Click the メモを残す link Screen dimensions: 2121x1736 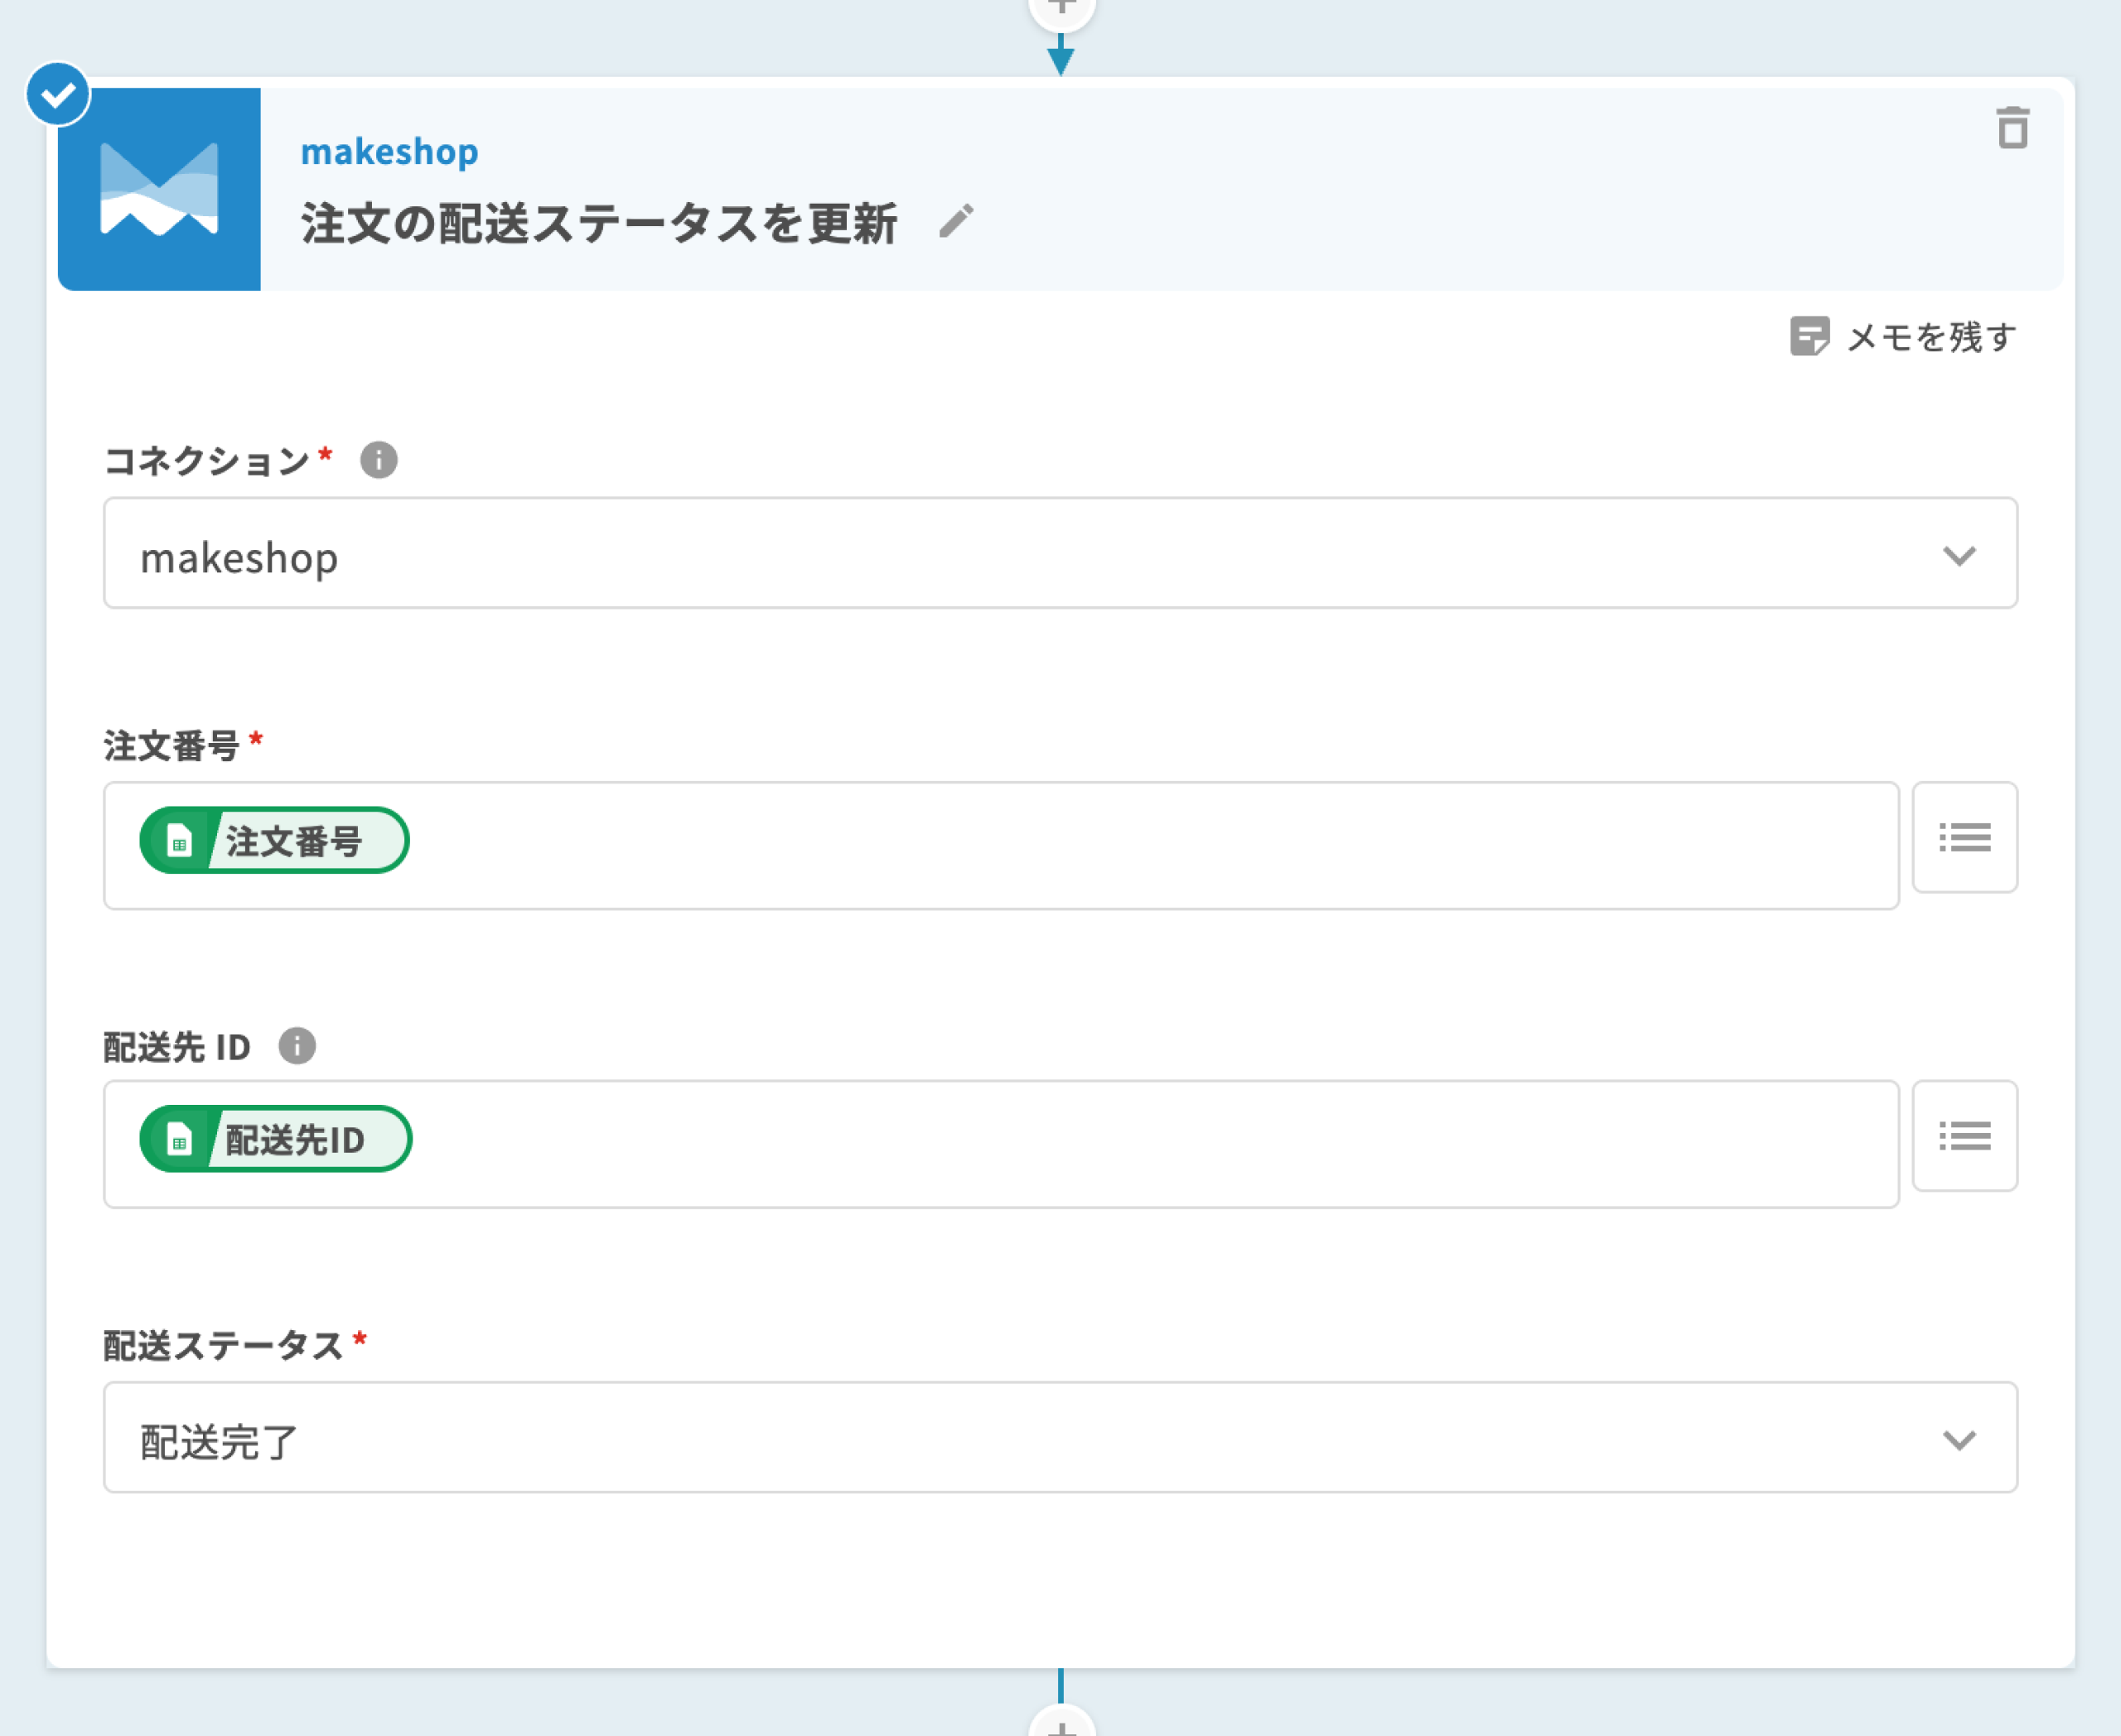(1931, 337)
